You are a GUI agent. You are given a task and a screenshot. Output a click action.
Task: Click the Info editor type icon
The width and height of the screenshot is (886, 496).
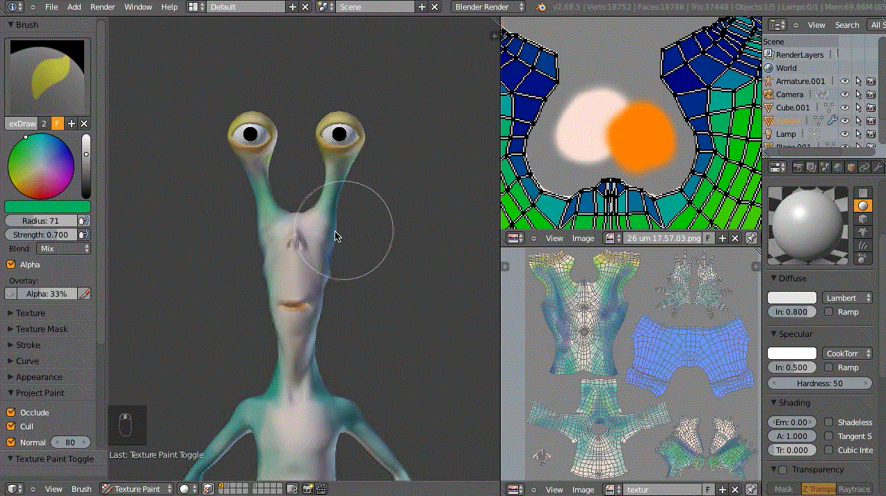coord(15,7)
